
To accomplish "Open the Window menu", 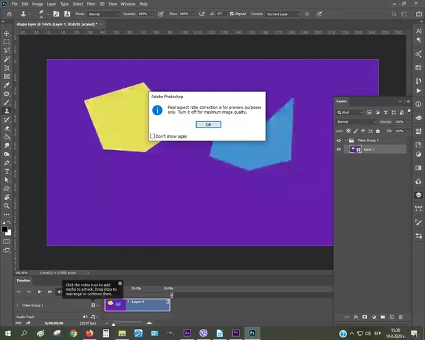I will (127, 4).
